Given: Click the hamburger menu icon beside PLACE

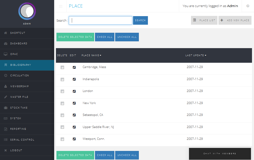Looking at the screenshot, I should pos(61,6).
